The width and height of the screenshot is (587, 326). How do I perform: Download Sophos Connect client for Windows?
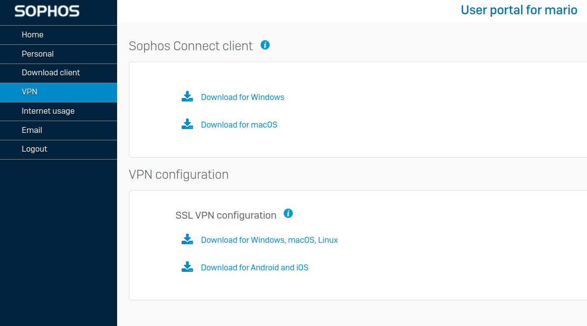pos(243,97)
